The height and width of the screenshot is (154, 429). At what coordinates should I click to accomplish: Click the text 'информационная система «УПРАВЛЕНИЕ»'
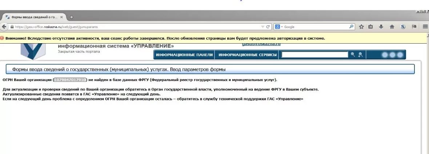[116, 46]
